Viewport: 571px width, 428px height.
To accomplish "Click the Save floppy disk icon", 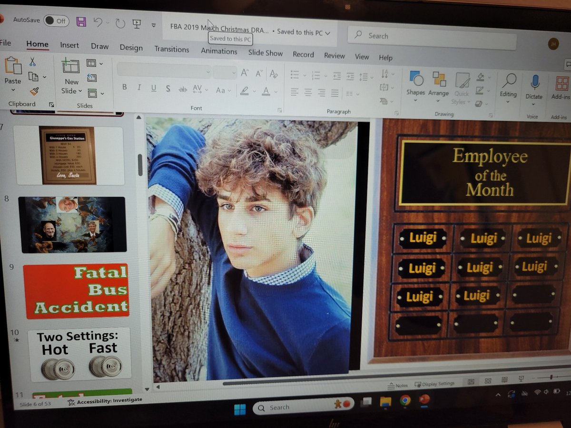I will [81, 21].
